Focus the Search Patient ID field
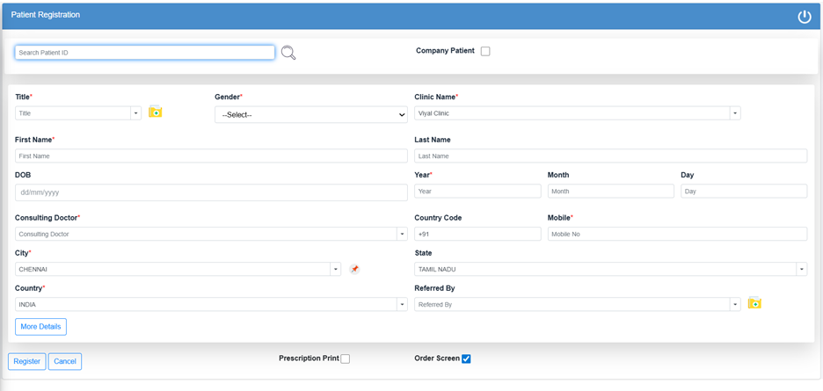 145,53
